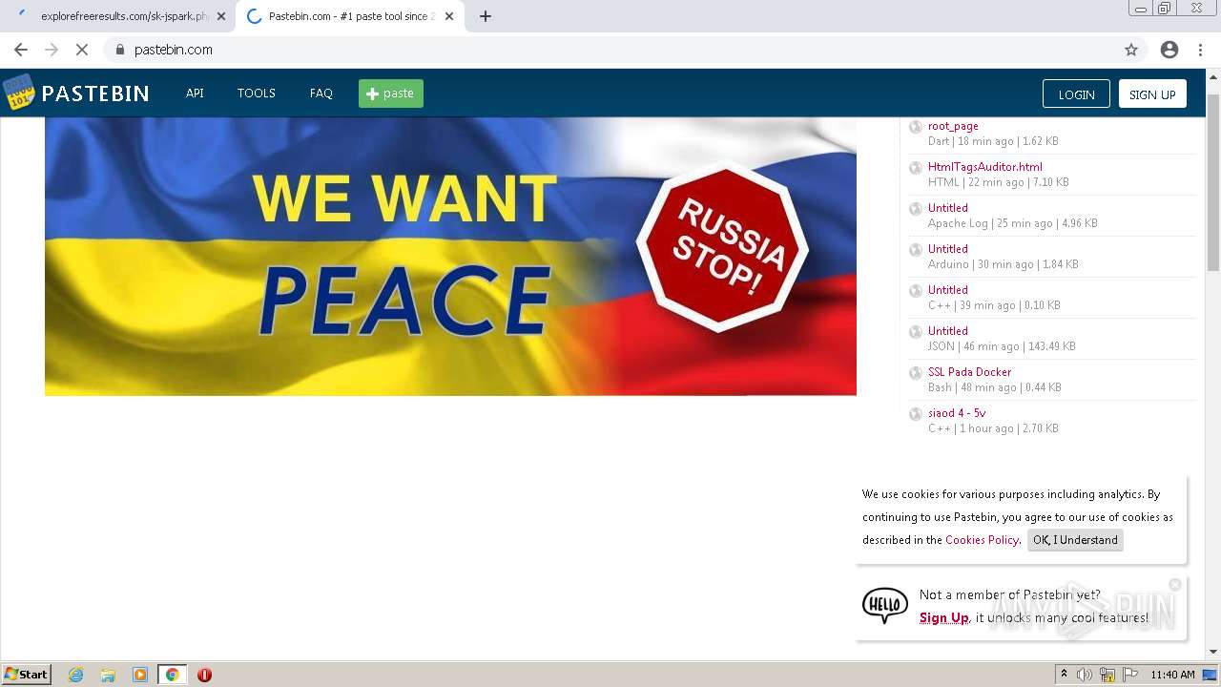Open the root_page paste
Image resolution: width=1221 pixels, height=687 pixels.
click(953, 126)
